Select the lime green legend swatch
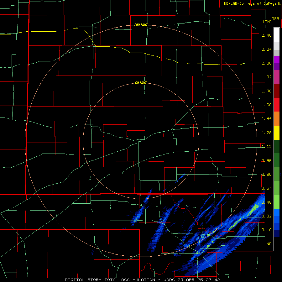The height and width of the screenshot is (282, 282). click(277, 202)
